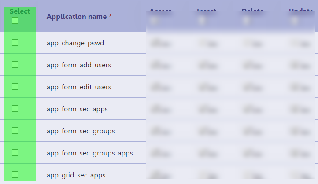Check the app_form_sec_groups_apps checkbox

(15, 152)
